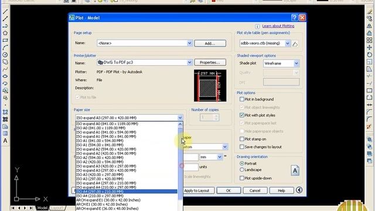Select the Multiline Text tool
Screen dimensions: 375x211
pyautogui.click(x=5, y=141)
